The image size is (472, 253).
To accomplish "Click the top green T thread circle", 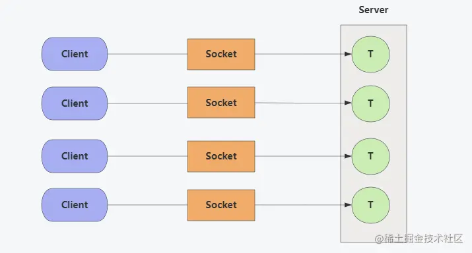I will 370,54.
